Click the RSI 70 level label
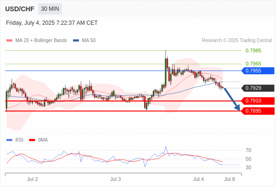Screen dimensions: 276x187 click(x=248, y=150)
